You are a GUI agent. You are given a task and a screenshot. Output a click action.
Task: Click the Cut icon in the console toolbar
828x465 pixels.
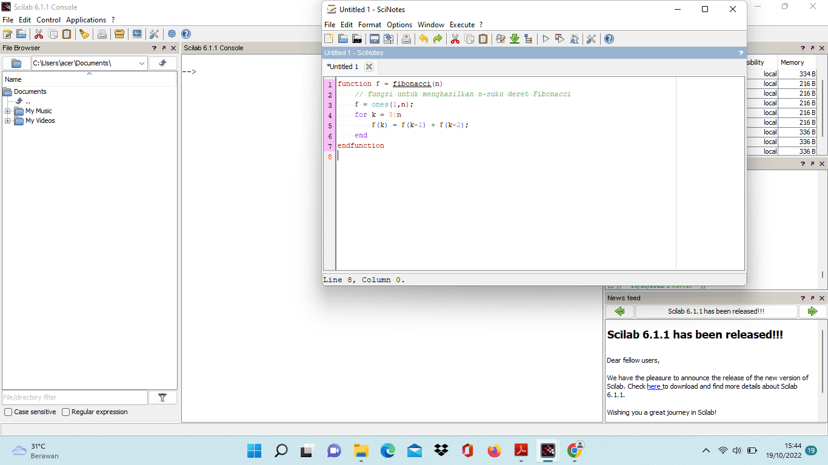click(x=39, y=35)
